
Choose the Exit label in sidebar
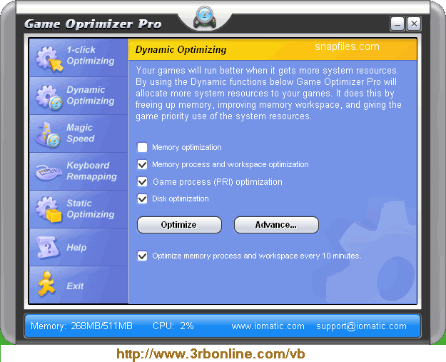coord(75,286)
